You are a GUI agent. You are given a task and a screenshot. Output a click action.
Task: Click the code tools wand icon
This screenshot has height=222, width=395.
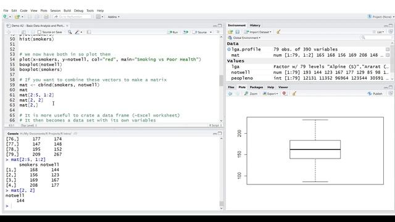(x=77, y=32)
